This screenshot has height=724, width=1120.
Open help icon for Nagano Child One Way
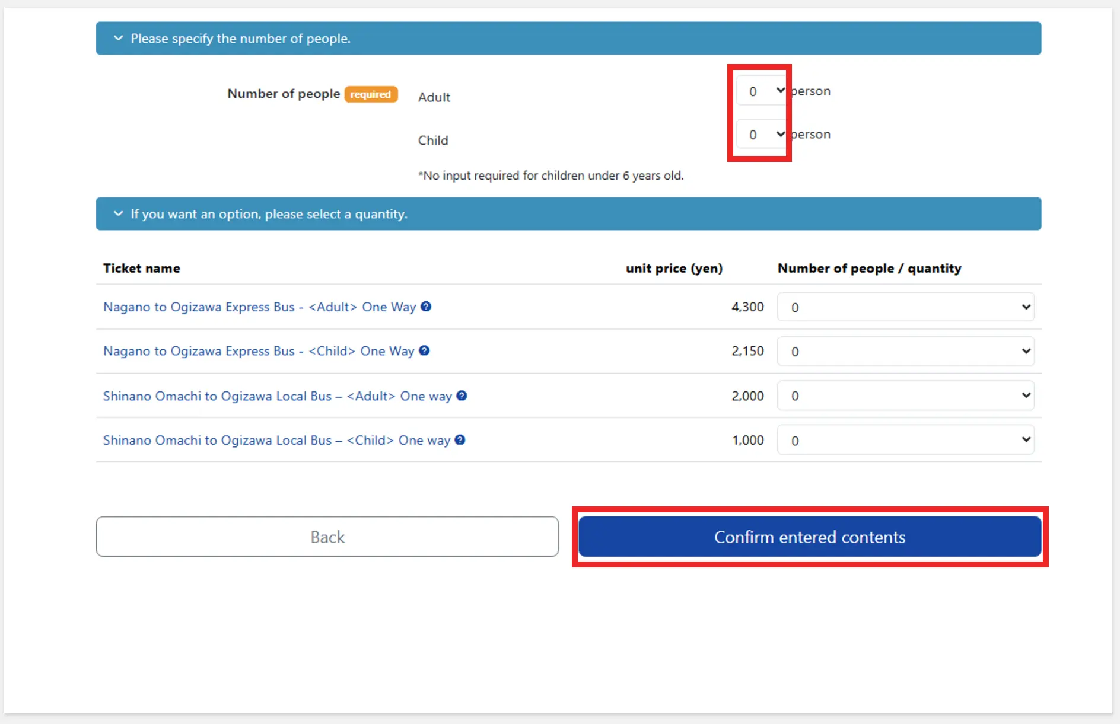(424, 350)
